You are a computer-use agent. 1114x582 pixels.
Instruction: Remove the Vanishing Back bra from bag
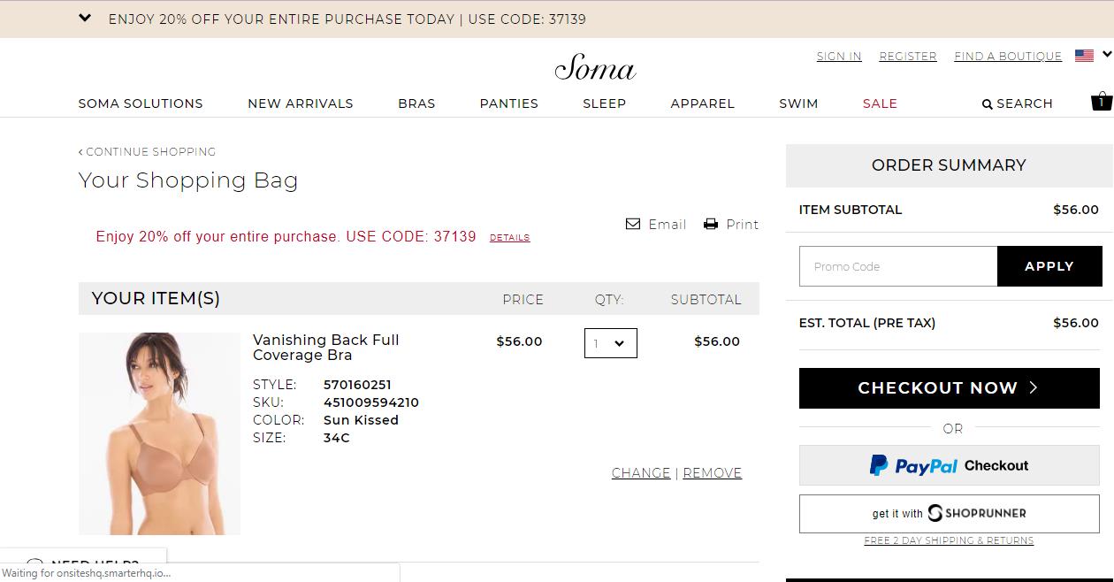point(713,473)
